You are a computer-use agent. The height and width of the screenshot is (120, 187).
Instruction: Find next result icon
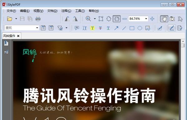point(51,28)
